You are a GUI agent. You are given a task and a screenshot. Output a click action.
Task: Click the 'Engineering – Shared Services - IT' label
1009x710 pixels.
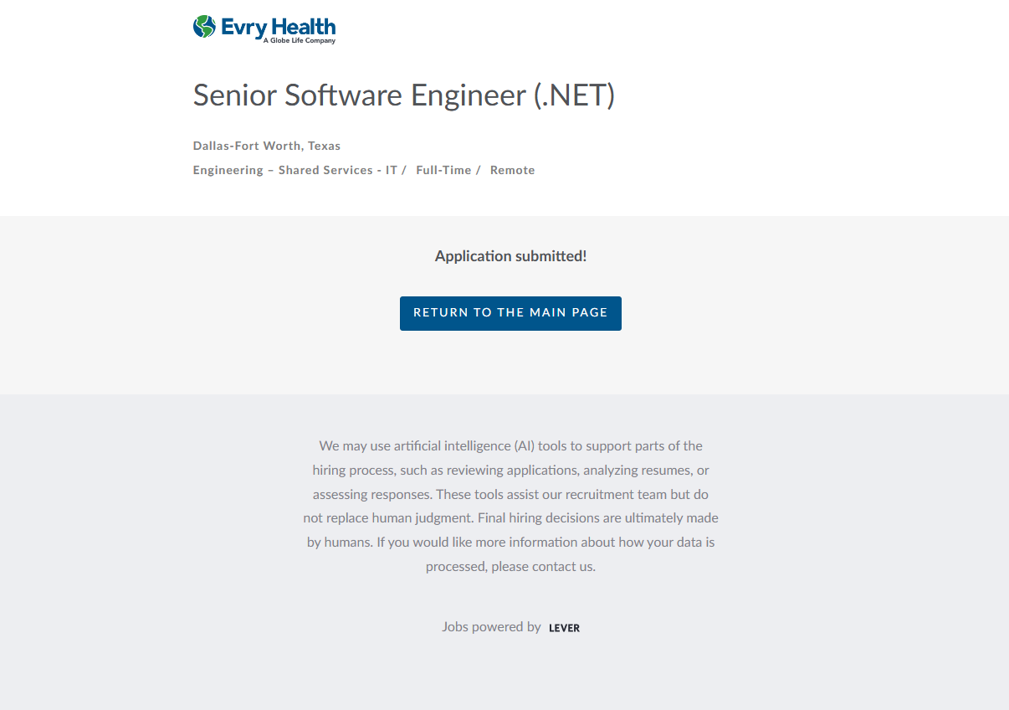pyautogui.click(x=295, y=170)
